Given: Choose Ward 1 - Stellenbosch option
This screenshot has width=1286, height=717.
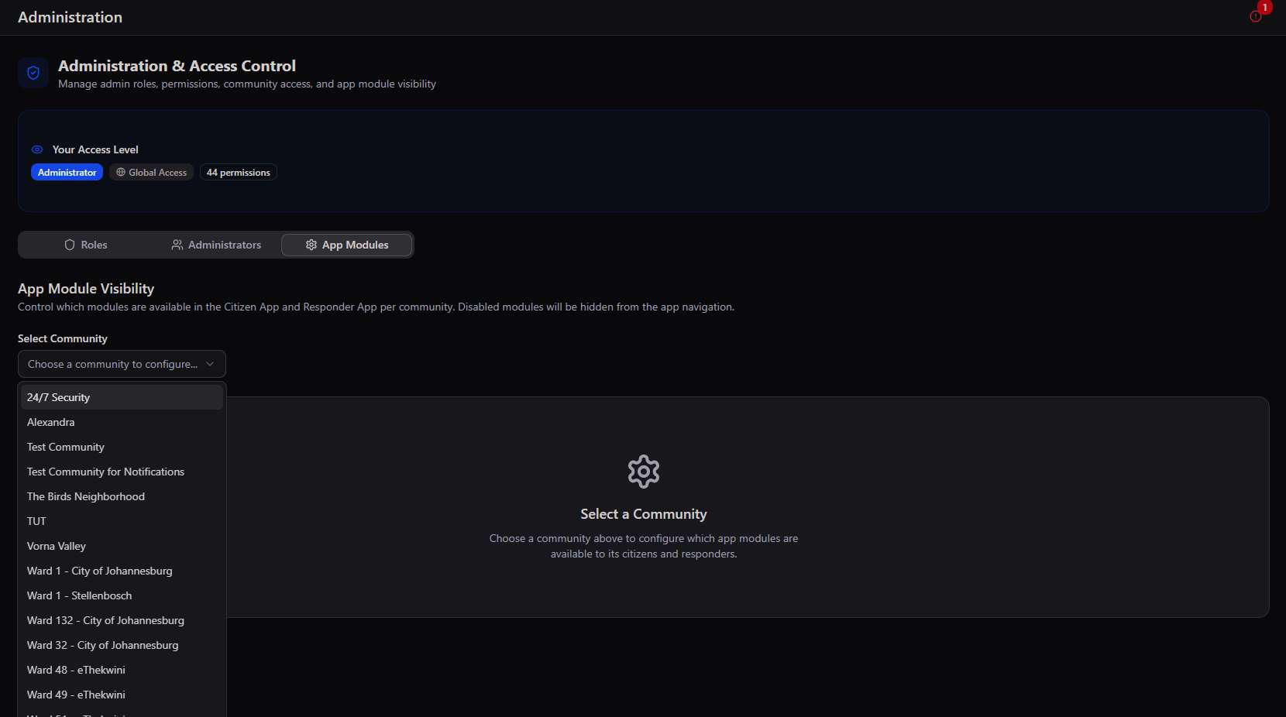Looking at the screenshot, I should point(122,595).
